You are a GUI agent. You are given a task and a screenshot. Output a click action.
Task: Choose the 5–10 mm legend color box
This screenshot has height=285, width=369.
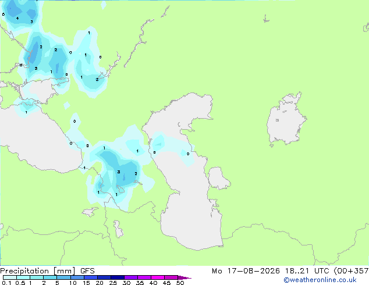(63, 277)
